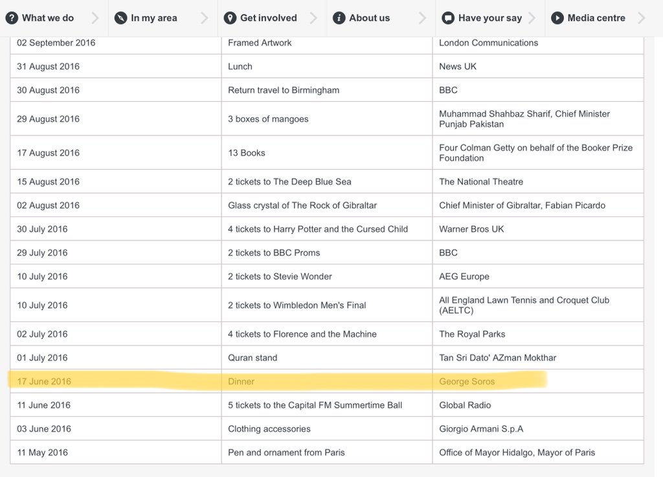Click the News UK donor cell
This screenshot has height=477, width=663.
pyautogui.click(x=538, y=66)
